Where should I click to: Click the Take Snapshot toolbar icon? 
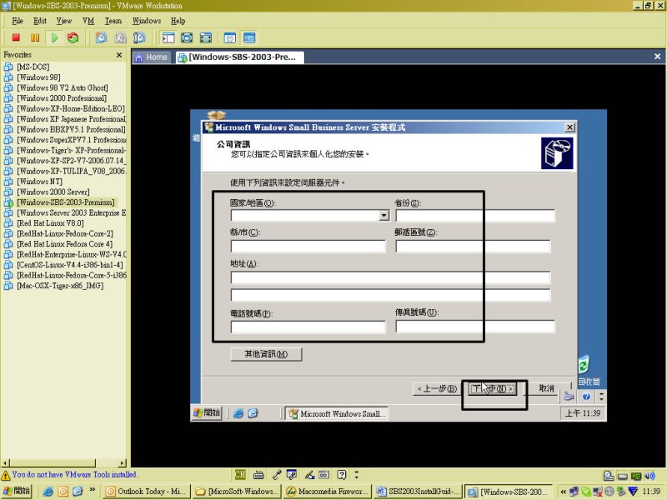tap(101, 37)
